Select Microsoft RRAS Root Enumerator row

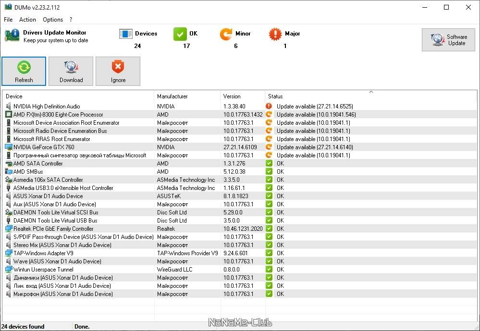coord(240,139)
